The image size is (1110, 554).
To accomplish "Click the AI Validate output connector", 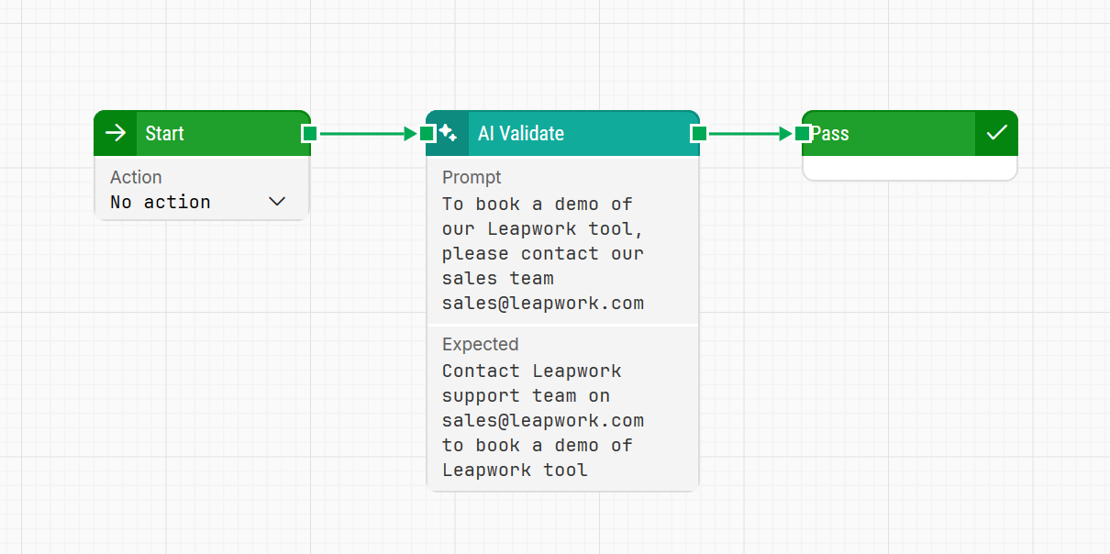I will pos(699,133).
